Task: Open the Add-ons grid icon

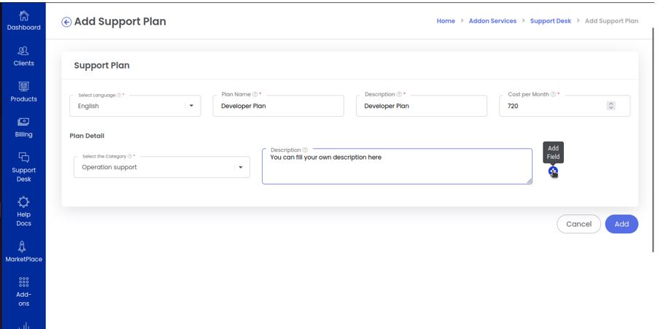Action: [x=24, y=282]
